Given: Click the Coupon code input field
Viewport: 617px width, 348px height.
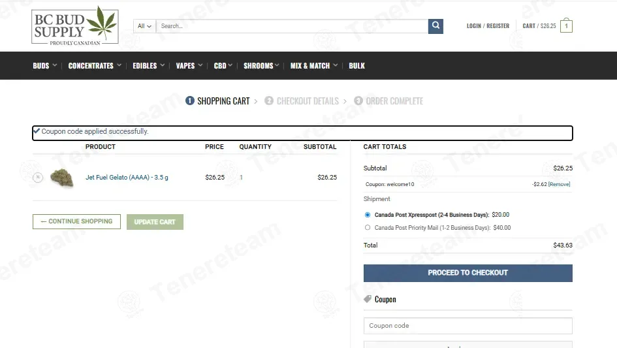Looking at the screenshot, I should tap(468, 326).
